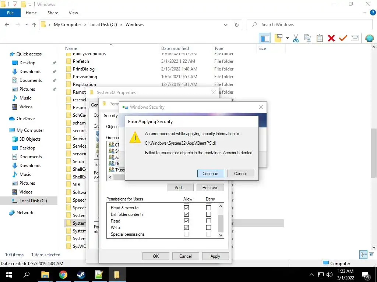Click the group list horizontal scroll left arrow

(110, 177)
